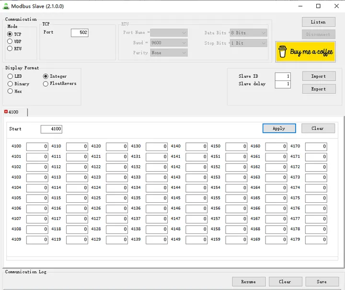Click the value field for register 4179
The image size is (345, 290).
click(316, 240)
